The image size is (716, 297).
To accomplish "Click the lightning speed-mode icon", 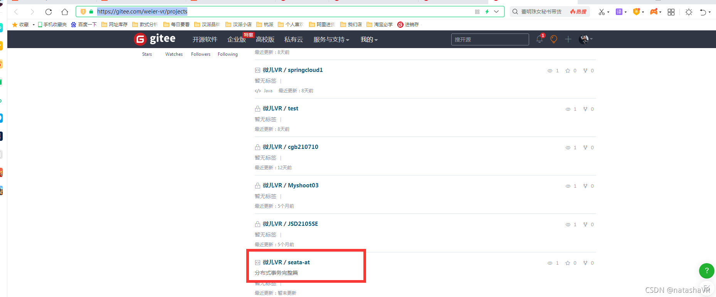I will tap(487, 12).
